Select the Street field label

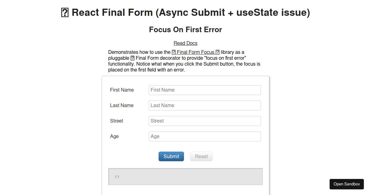[116, 121]
